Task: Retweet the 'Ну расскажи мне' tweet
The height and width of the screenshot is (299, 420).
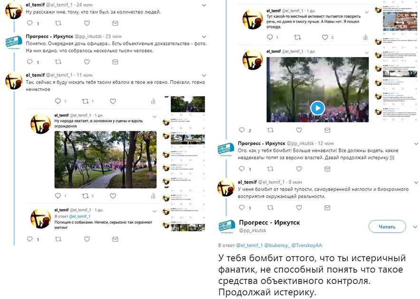Action: [x=58, y=23]
